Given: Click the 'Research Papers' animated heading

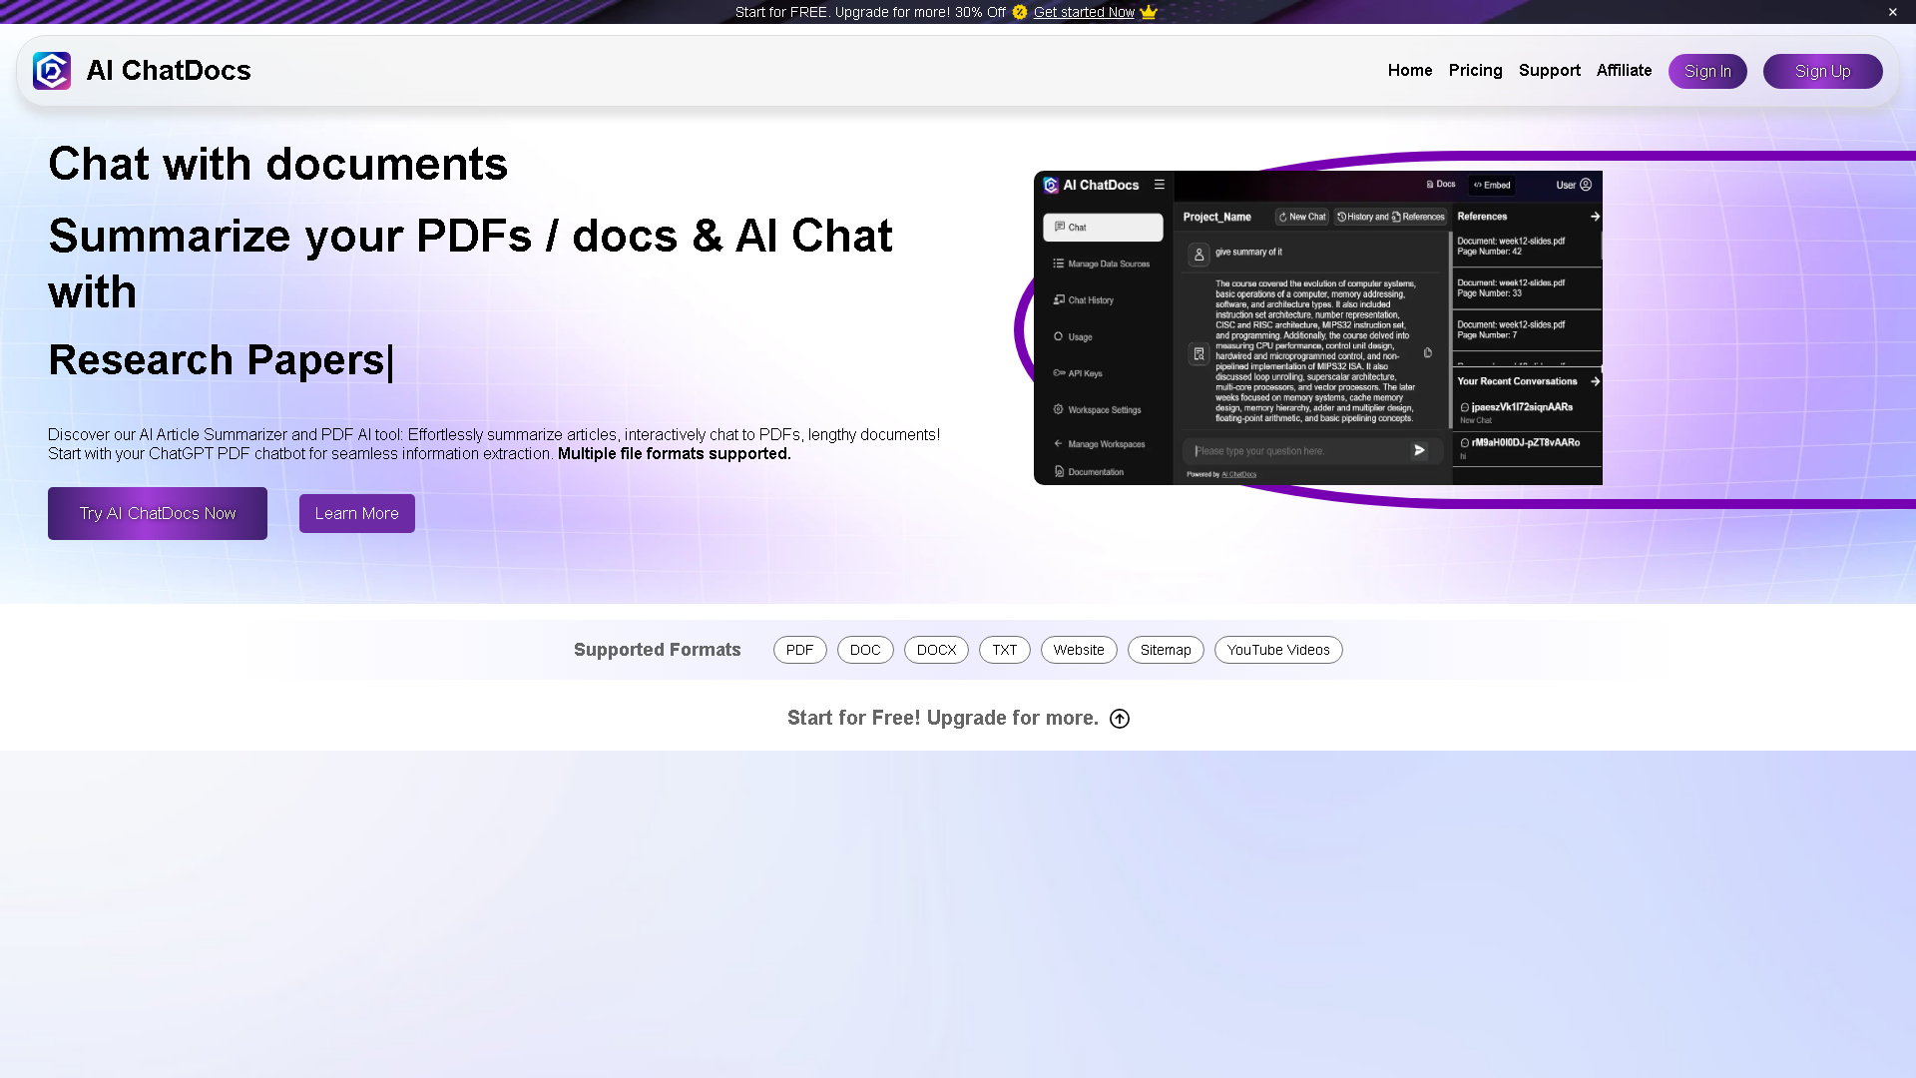Looking at the screenshot, I should pos(217,360).
